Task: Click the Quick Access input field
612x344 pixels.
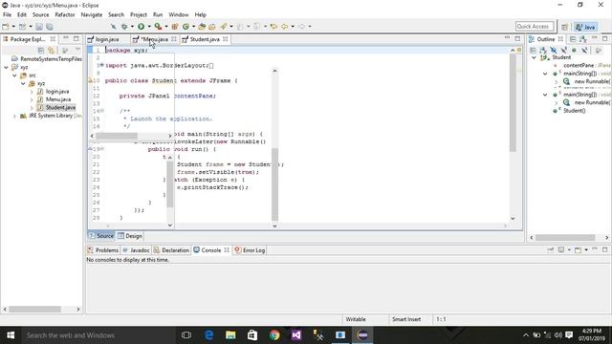Action: point(535,27)
